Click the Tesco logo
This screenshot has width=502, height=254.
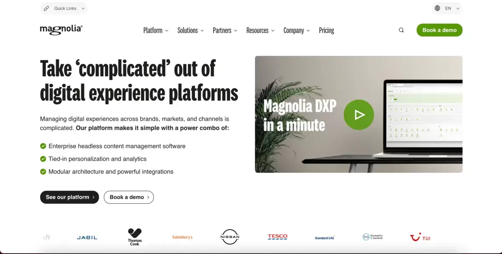click(x=277, y=237)
